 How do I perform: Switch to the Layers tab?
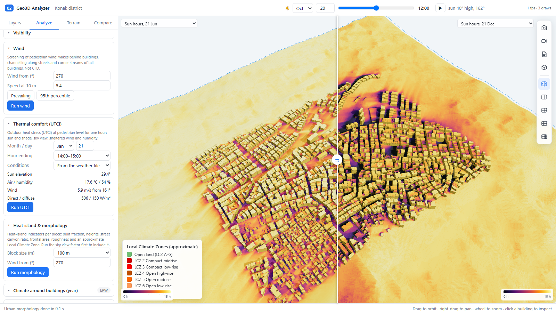[15, 23]
